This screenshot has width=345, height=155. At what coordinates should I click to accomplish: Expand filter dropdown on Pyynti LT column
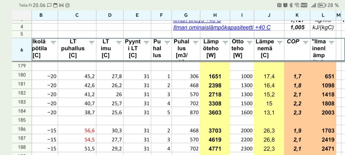point(146,42)
